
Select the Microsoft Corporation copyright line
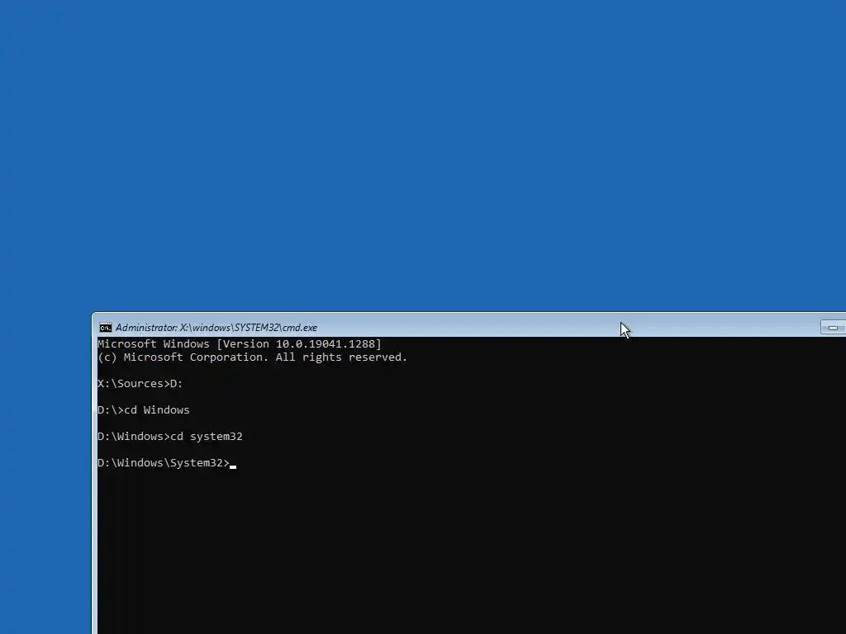[x=253, y=357]
